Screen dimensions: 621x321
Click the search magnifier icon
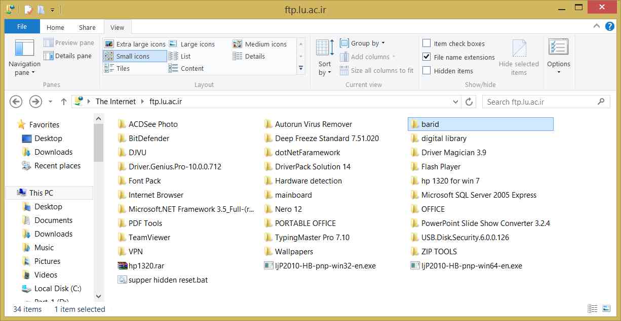pos(601,102)
